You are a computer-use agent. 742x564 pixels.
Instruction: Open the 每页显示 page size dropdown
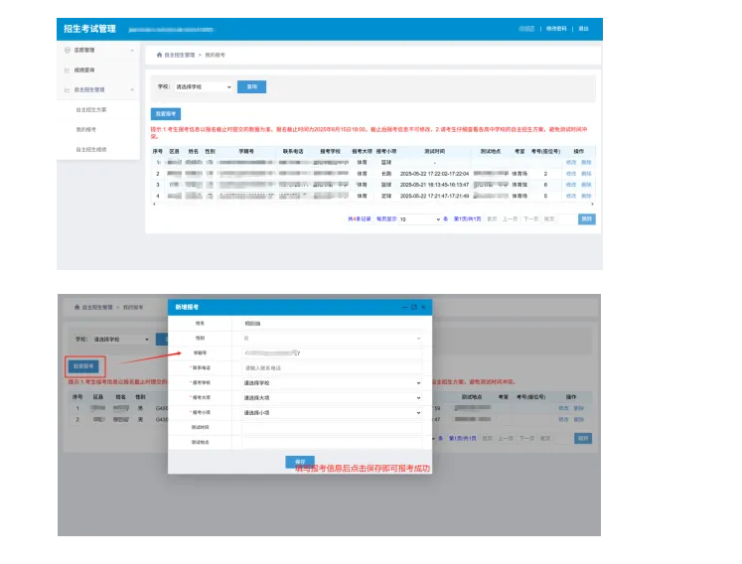(x=418, y=218)
